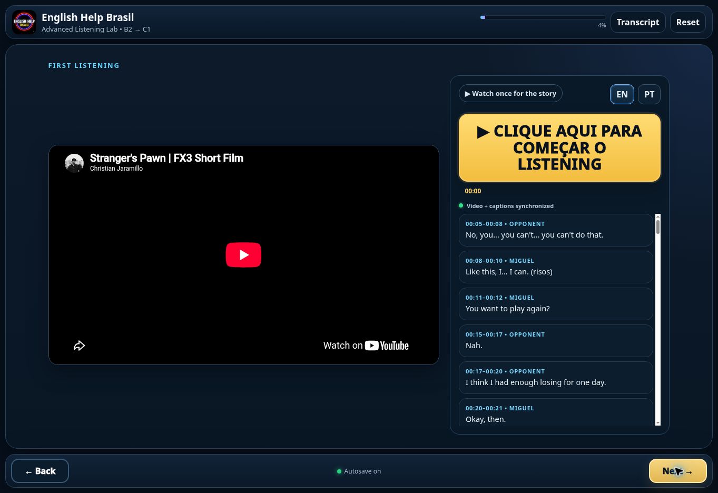Click the Watch once for the story pill
This screenshot has height=493, width=718.
[x=510, y=93]
